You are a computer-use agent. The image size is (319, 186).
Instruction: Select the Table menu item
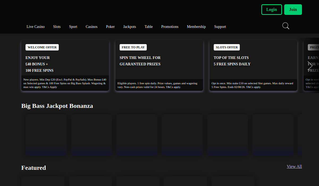pos(149,27)
